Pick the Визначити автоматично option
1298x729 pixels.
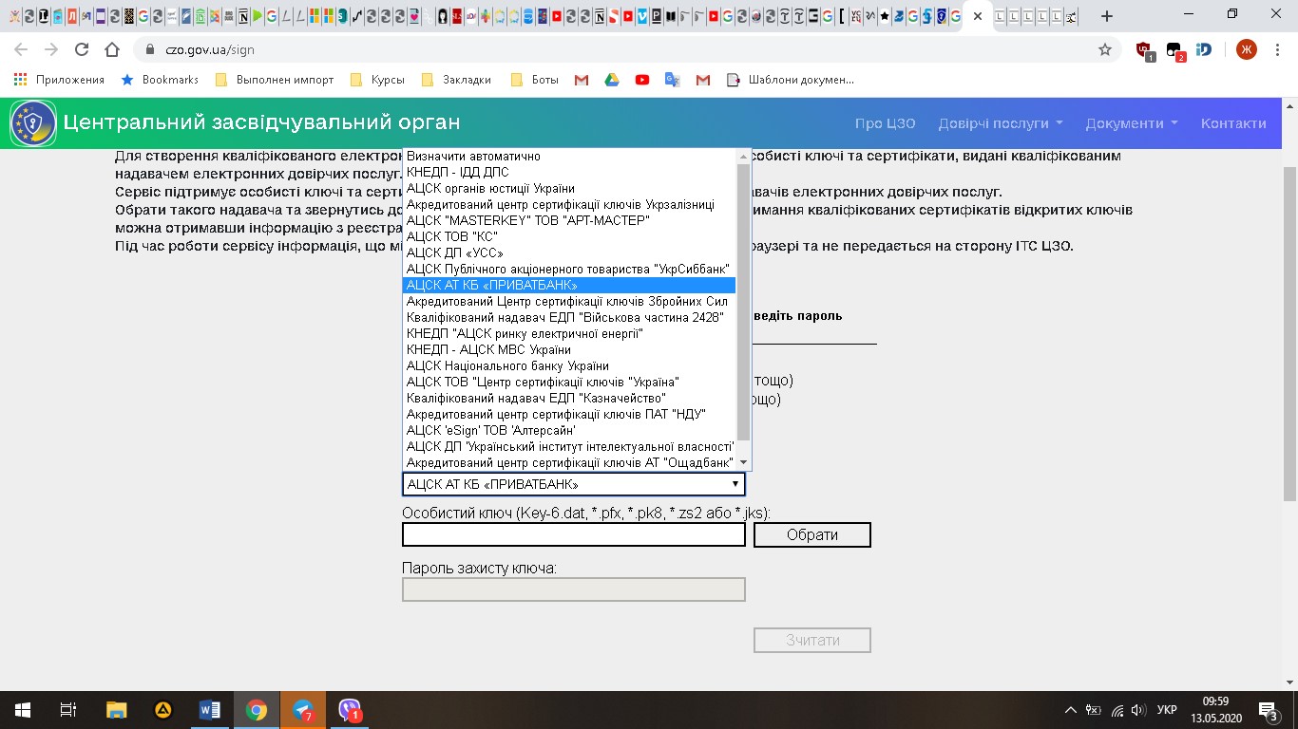click(x=473, y=156)
